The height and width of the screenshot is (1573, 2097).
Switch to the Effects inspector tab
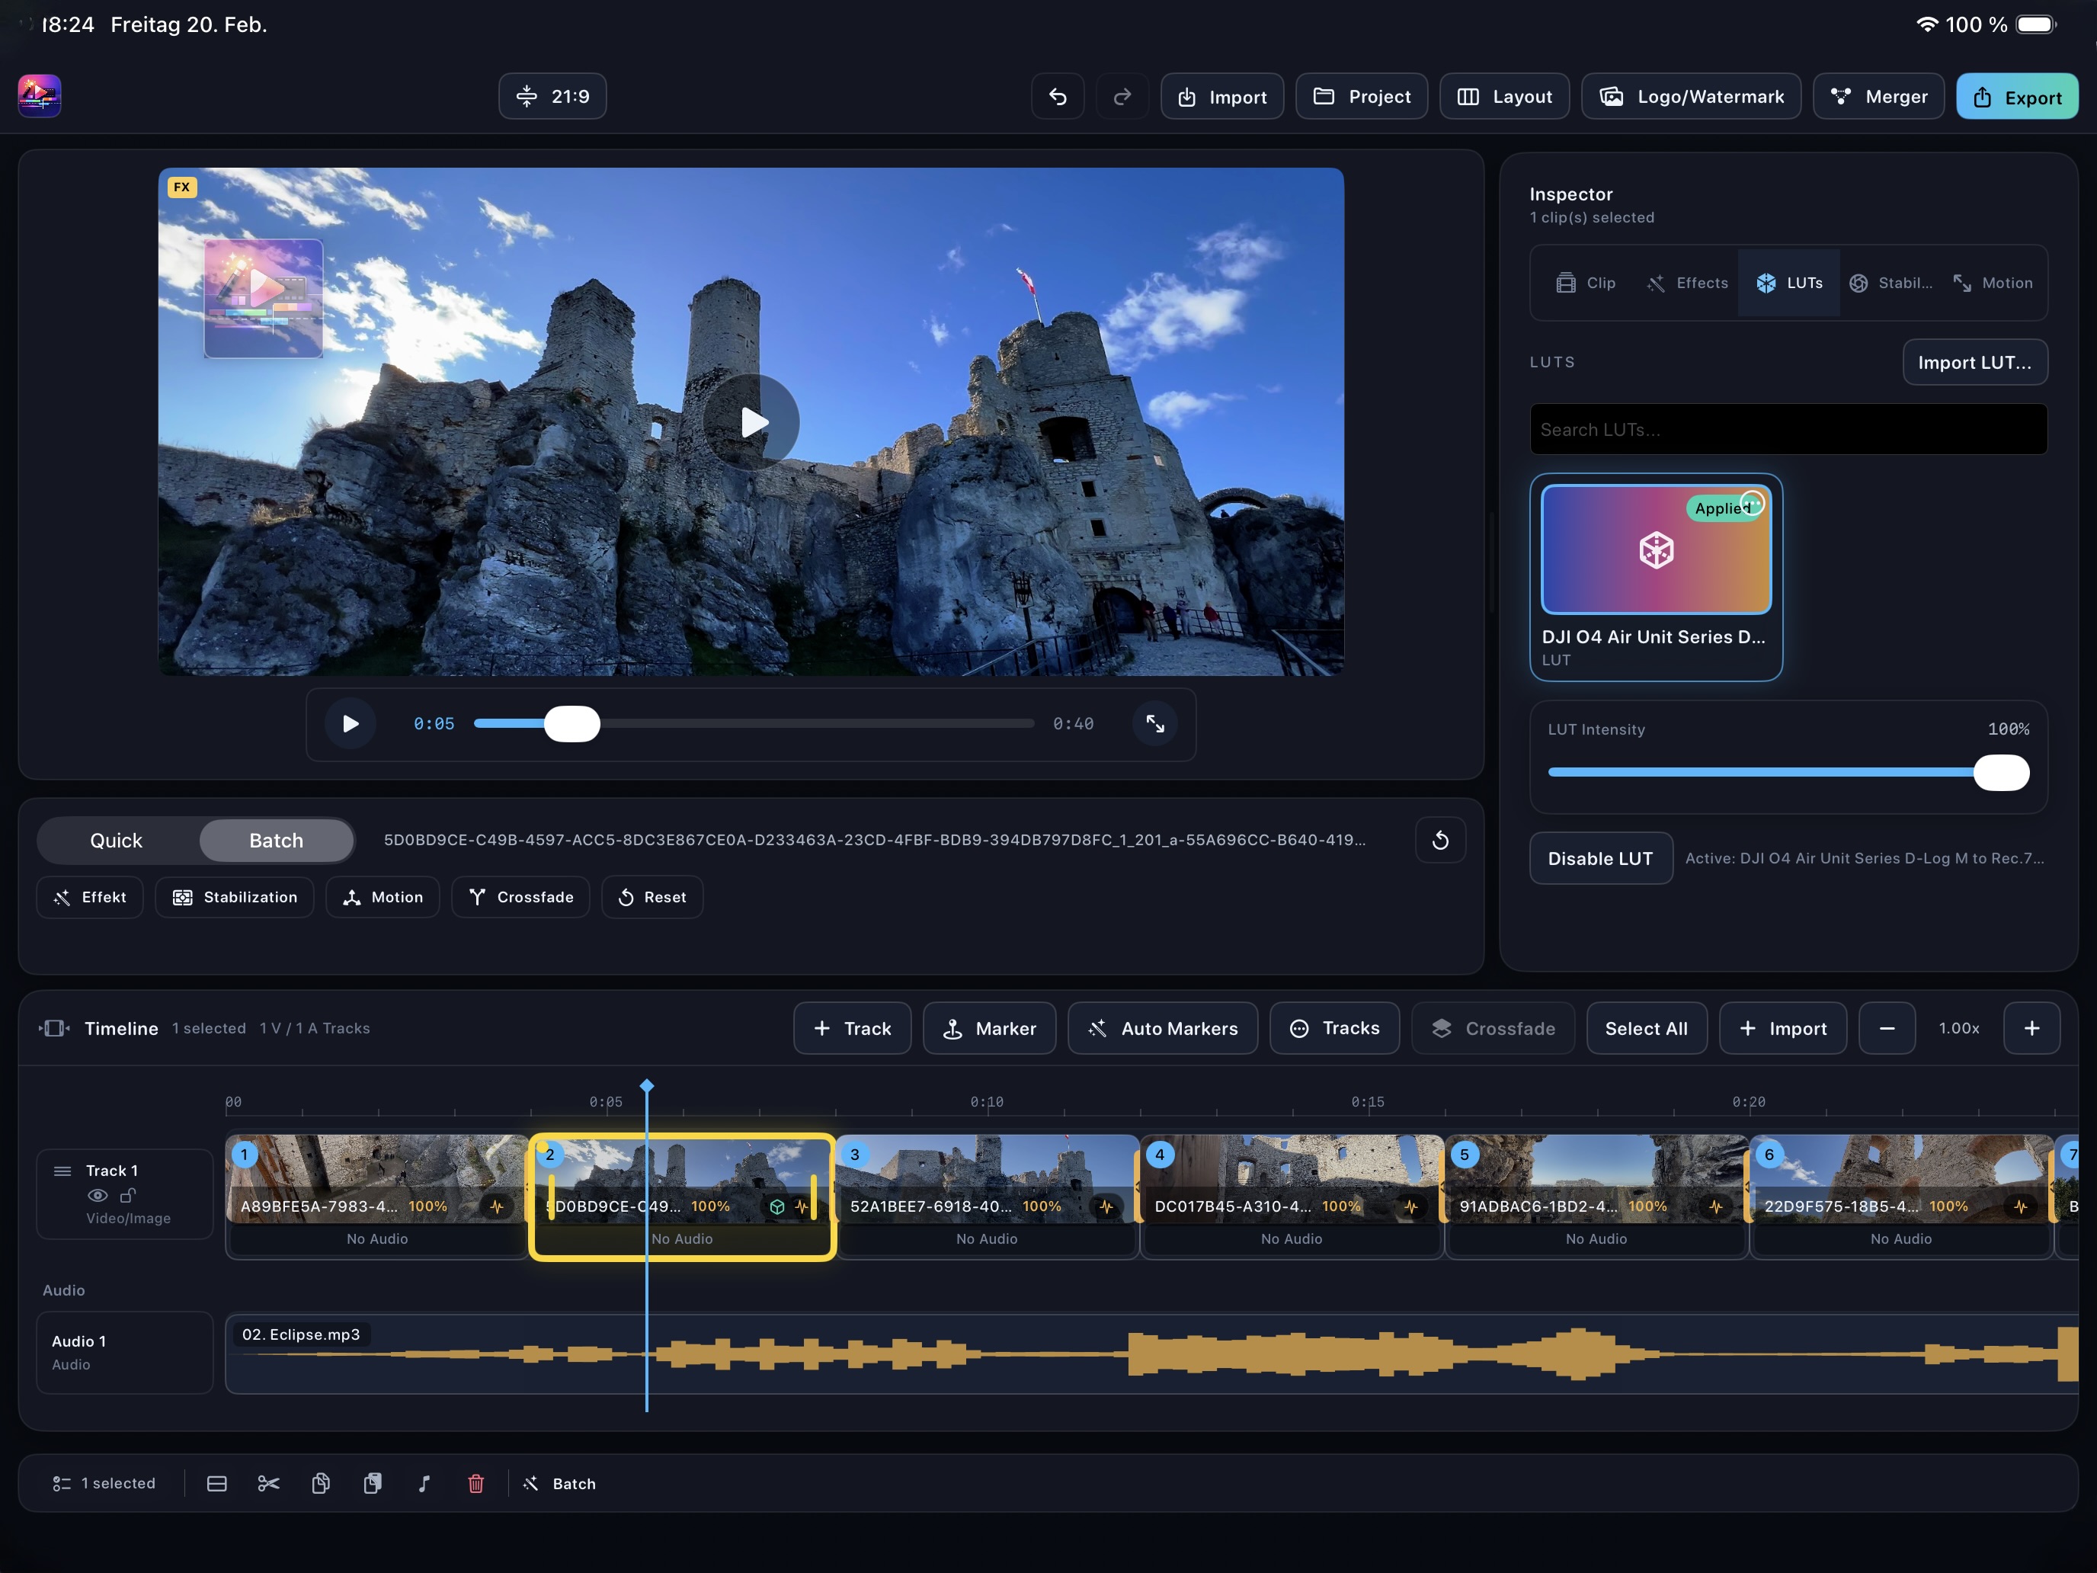pyautogui.click(x=1688, y=283)
